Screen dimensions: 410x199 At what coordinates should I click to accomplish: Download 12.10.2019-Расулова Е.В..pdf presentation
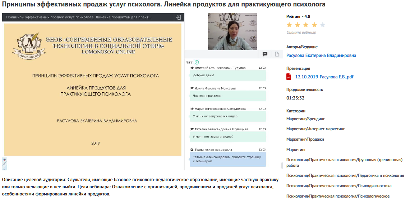point(324,77)
